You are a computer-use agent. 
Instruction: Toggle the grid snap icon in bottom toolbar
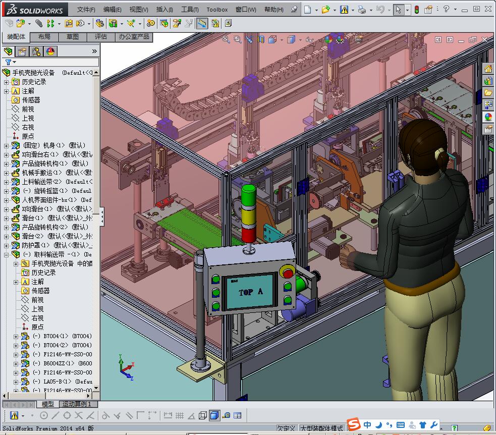pos(180,415)
